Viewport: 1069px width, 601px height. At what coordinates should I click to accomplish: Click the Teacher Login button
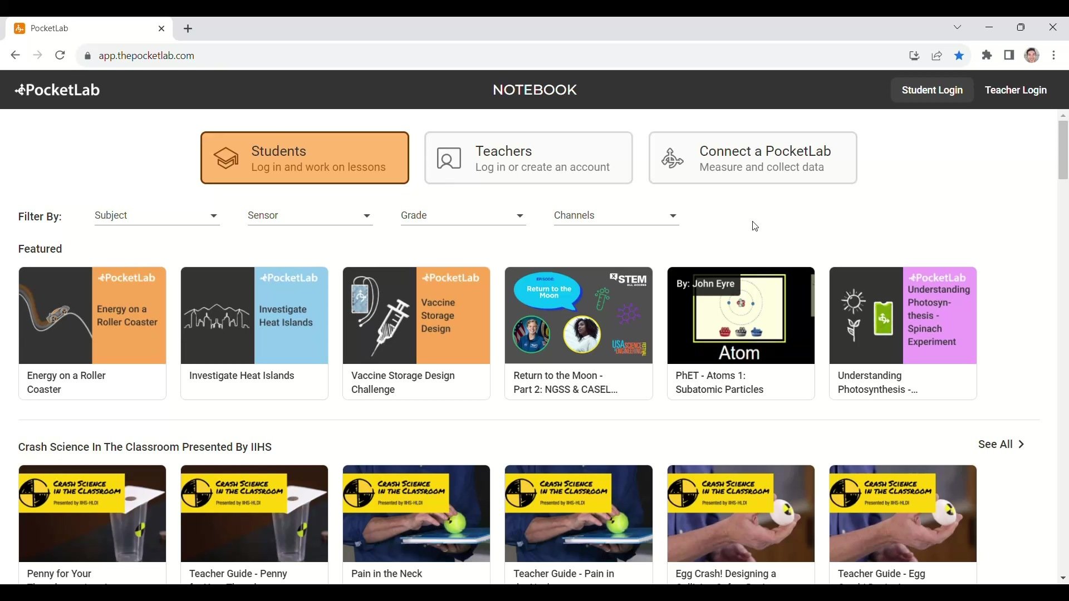pyautogui.click(x=1016, y=90)
